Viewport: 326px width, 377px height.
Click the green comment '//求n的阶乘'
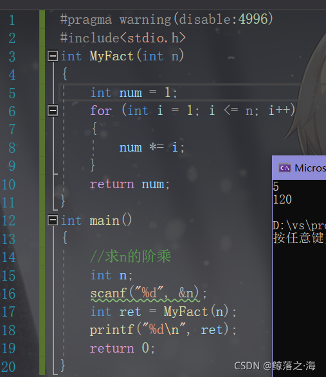pos(131,256)
